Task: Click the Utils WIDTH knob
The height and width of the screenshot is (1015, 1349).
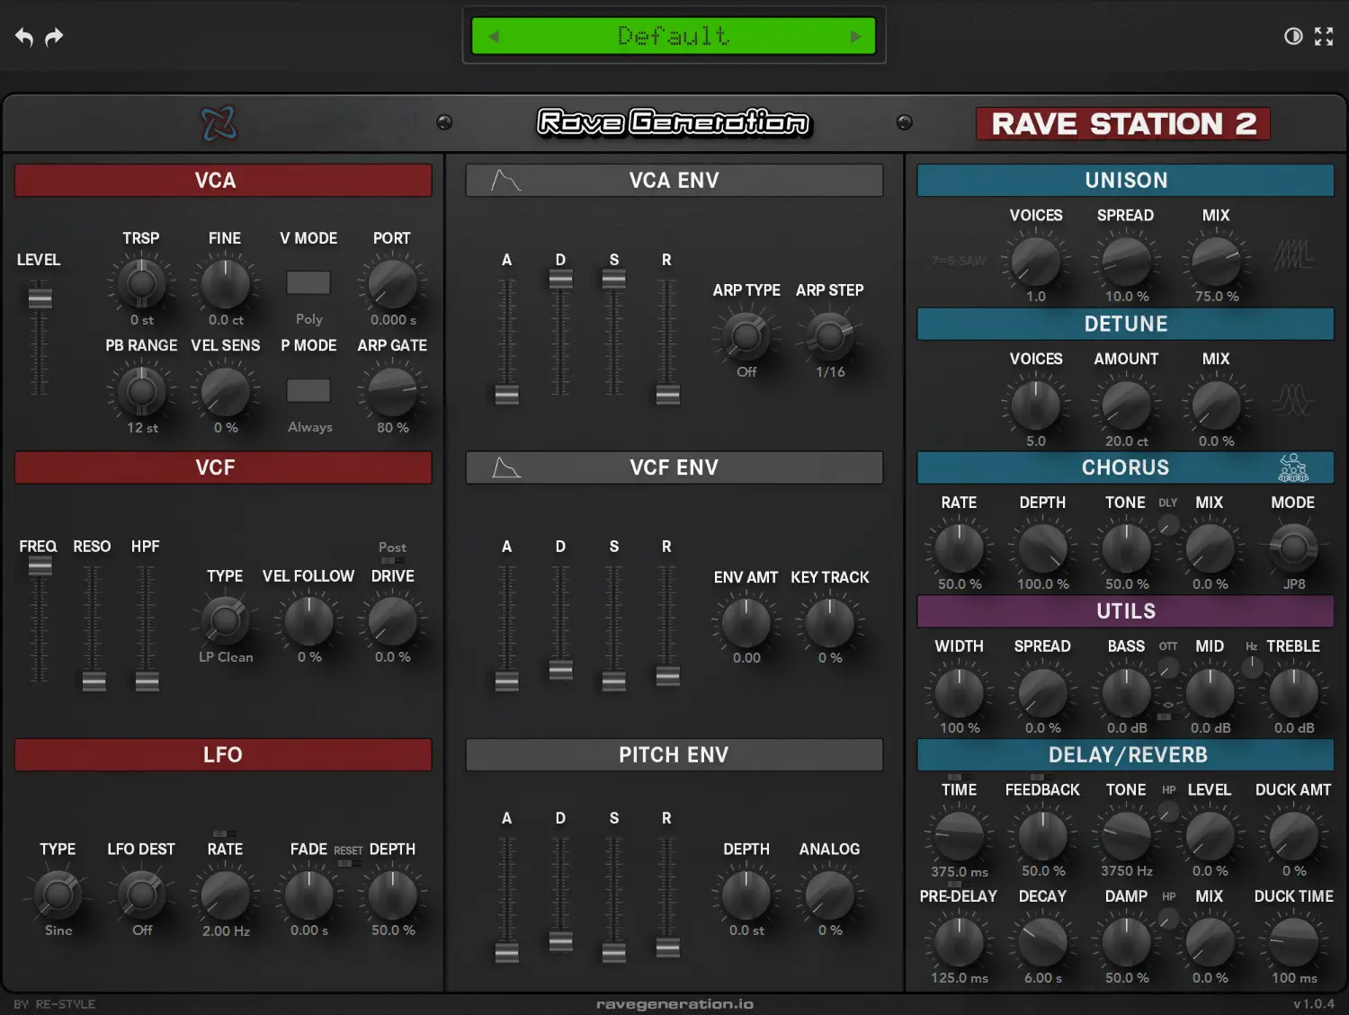Action: (959, 691)
